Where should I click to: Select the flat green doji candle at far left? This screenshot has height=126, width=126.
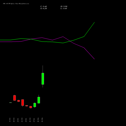[x=11, y=103]
